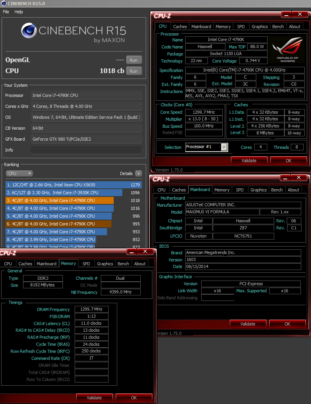This screenshot has width=311, height=404.
Task: Open Memory tab in top CPU-Z window
Action: coord(223,27)
